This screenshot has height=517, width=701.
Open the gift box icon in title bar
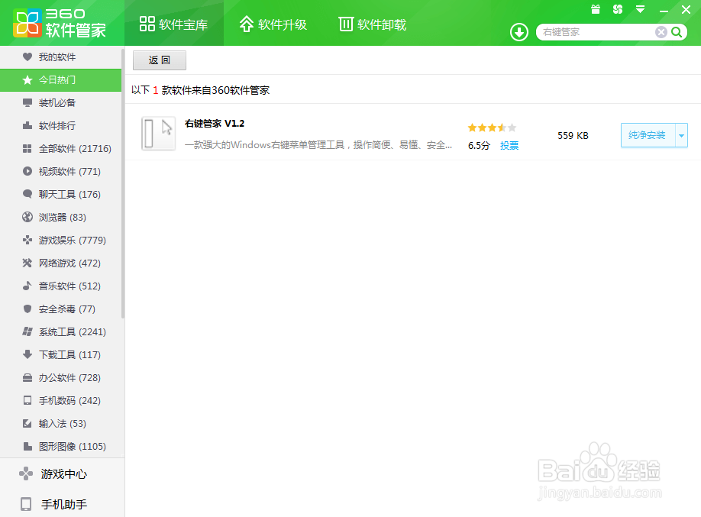(596, 9)
